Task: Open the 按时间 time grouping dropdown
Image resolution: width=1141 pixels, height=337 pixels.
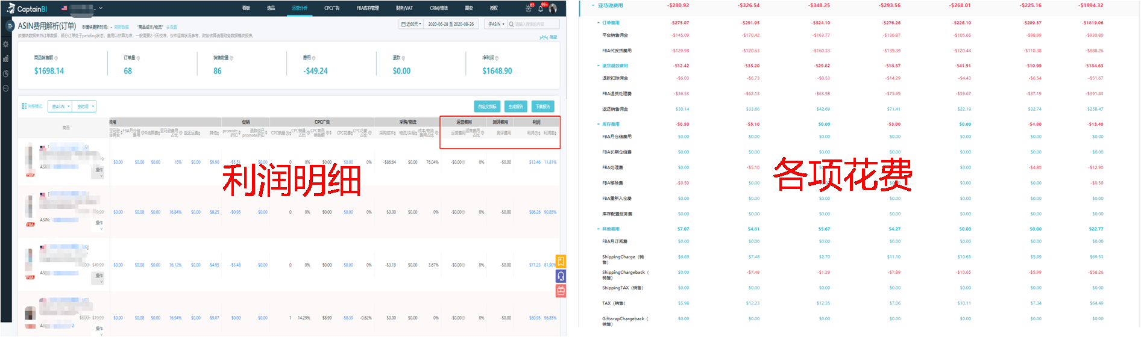Action: point(85,107)
